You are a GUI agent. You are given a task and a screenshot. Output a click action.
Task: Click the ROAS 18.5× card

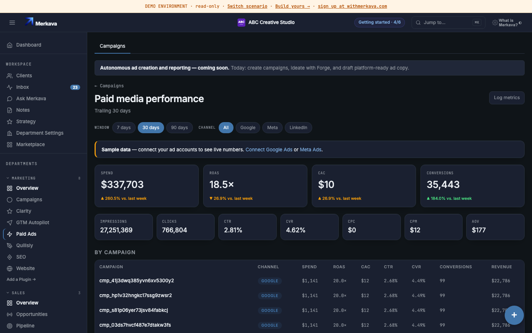(x=255, y=186)
